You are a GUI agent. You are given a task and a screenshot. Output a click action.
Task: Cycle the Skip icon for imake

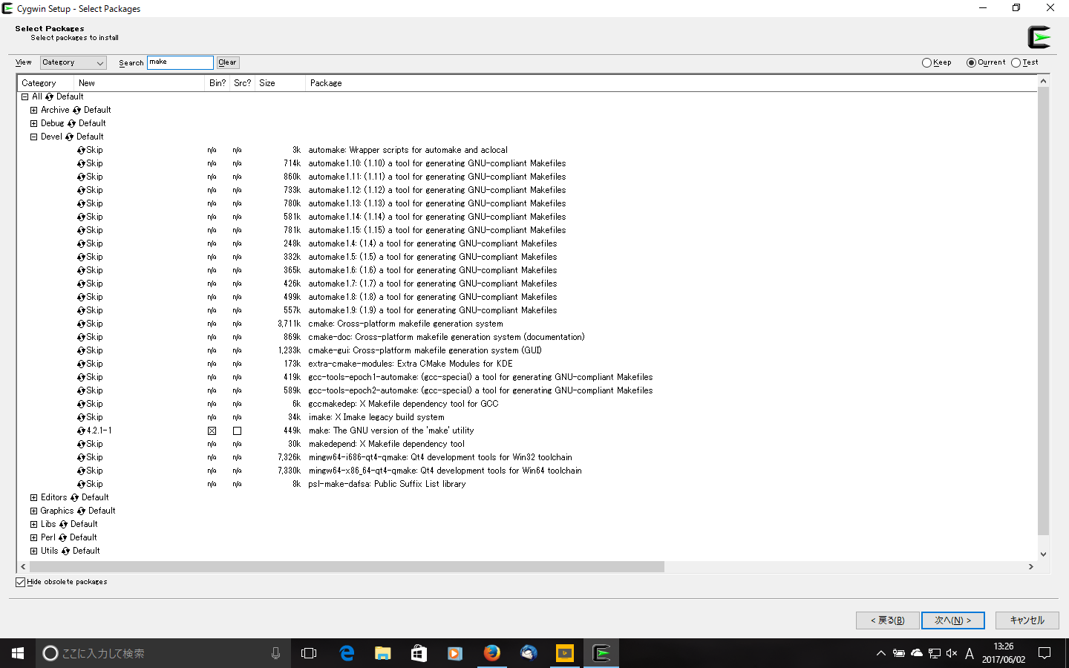(82, 417)
